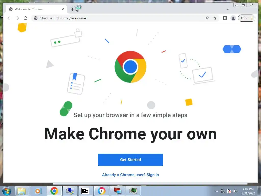Open the Windows Start orb
Screen dimensions: 261x196
point(7,191)
